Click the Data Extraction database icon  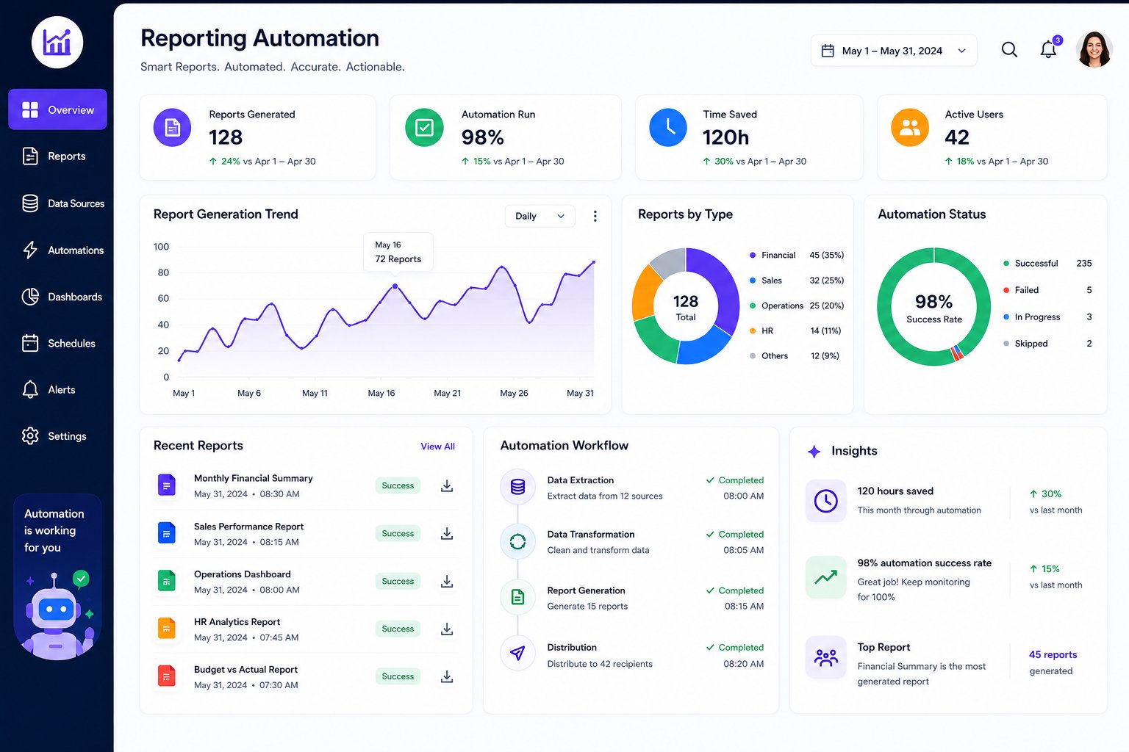pyautogui.click(x=517, y=486)
